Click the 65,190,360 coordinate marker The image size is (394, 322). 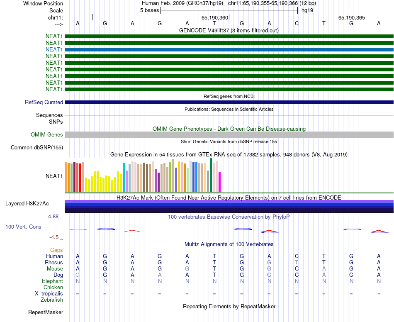[x=215, y=17]
